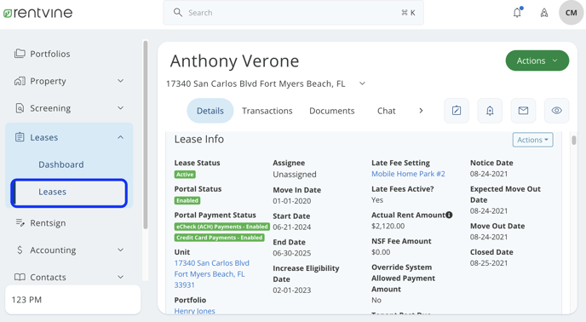
Task: Open the Henry Jones portfolio link
Action: (x=194, y=311)
